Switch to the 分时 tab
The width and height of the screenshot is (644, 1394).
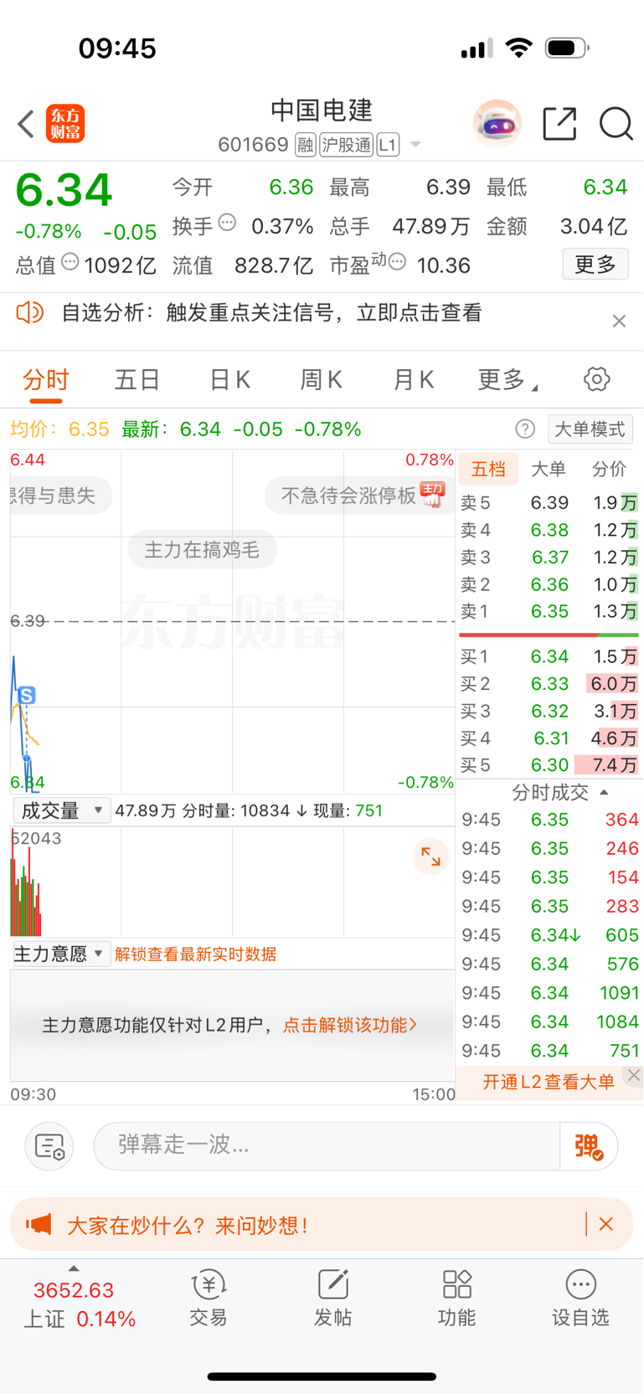[46, 380]
